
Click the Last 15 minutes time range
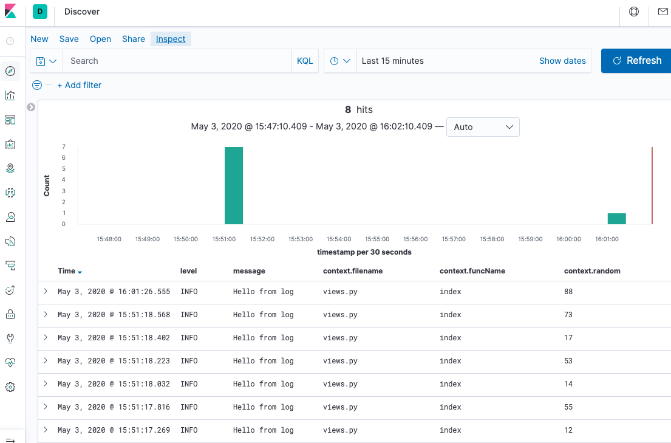tap(392, 61)
